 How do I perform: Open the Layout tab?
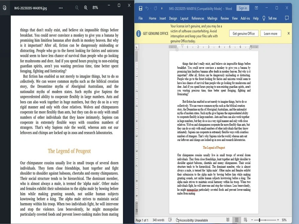pyautogui.click(x=184, y=18)
